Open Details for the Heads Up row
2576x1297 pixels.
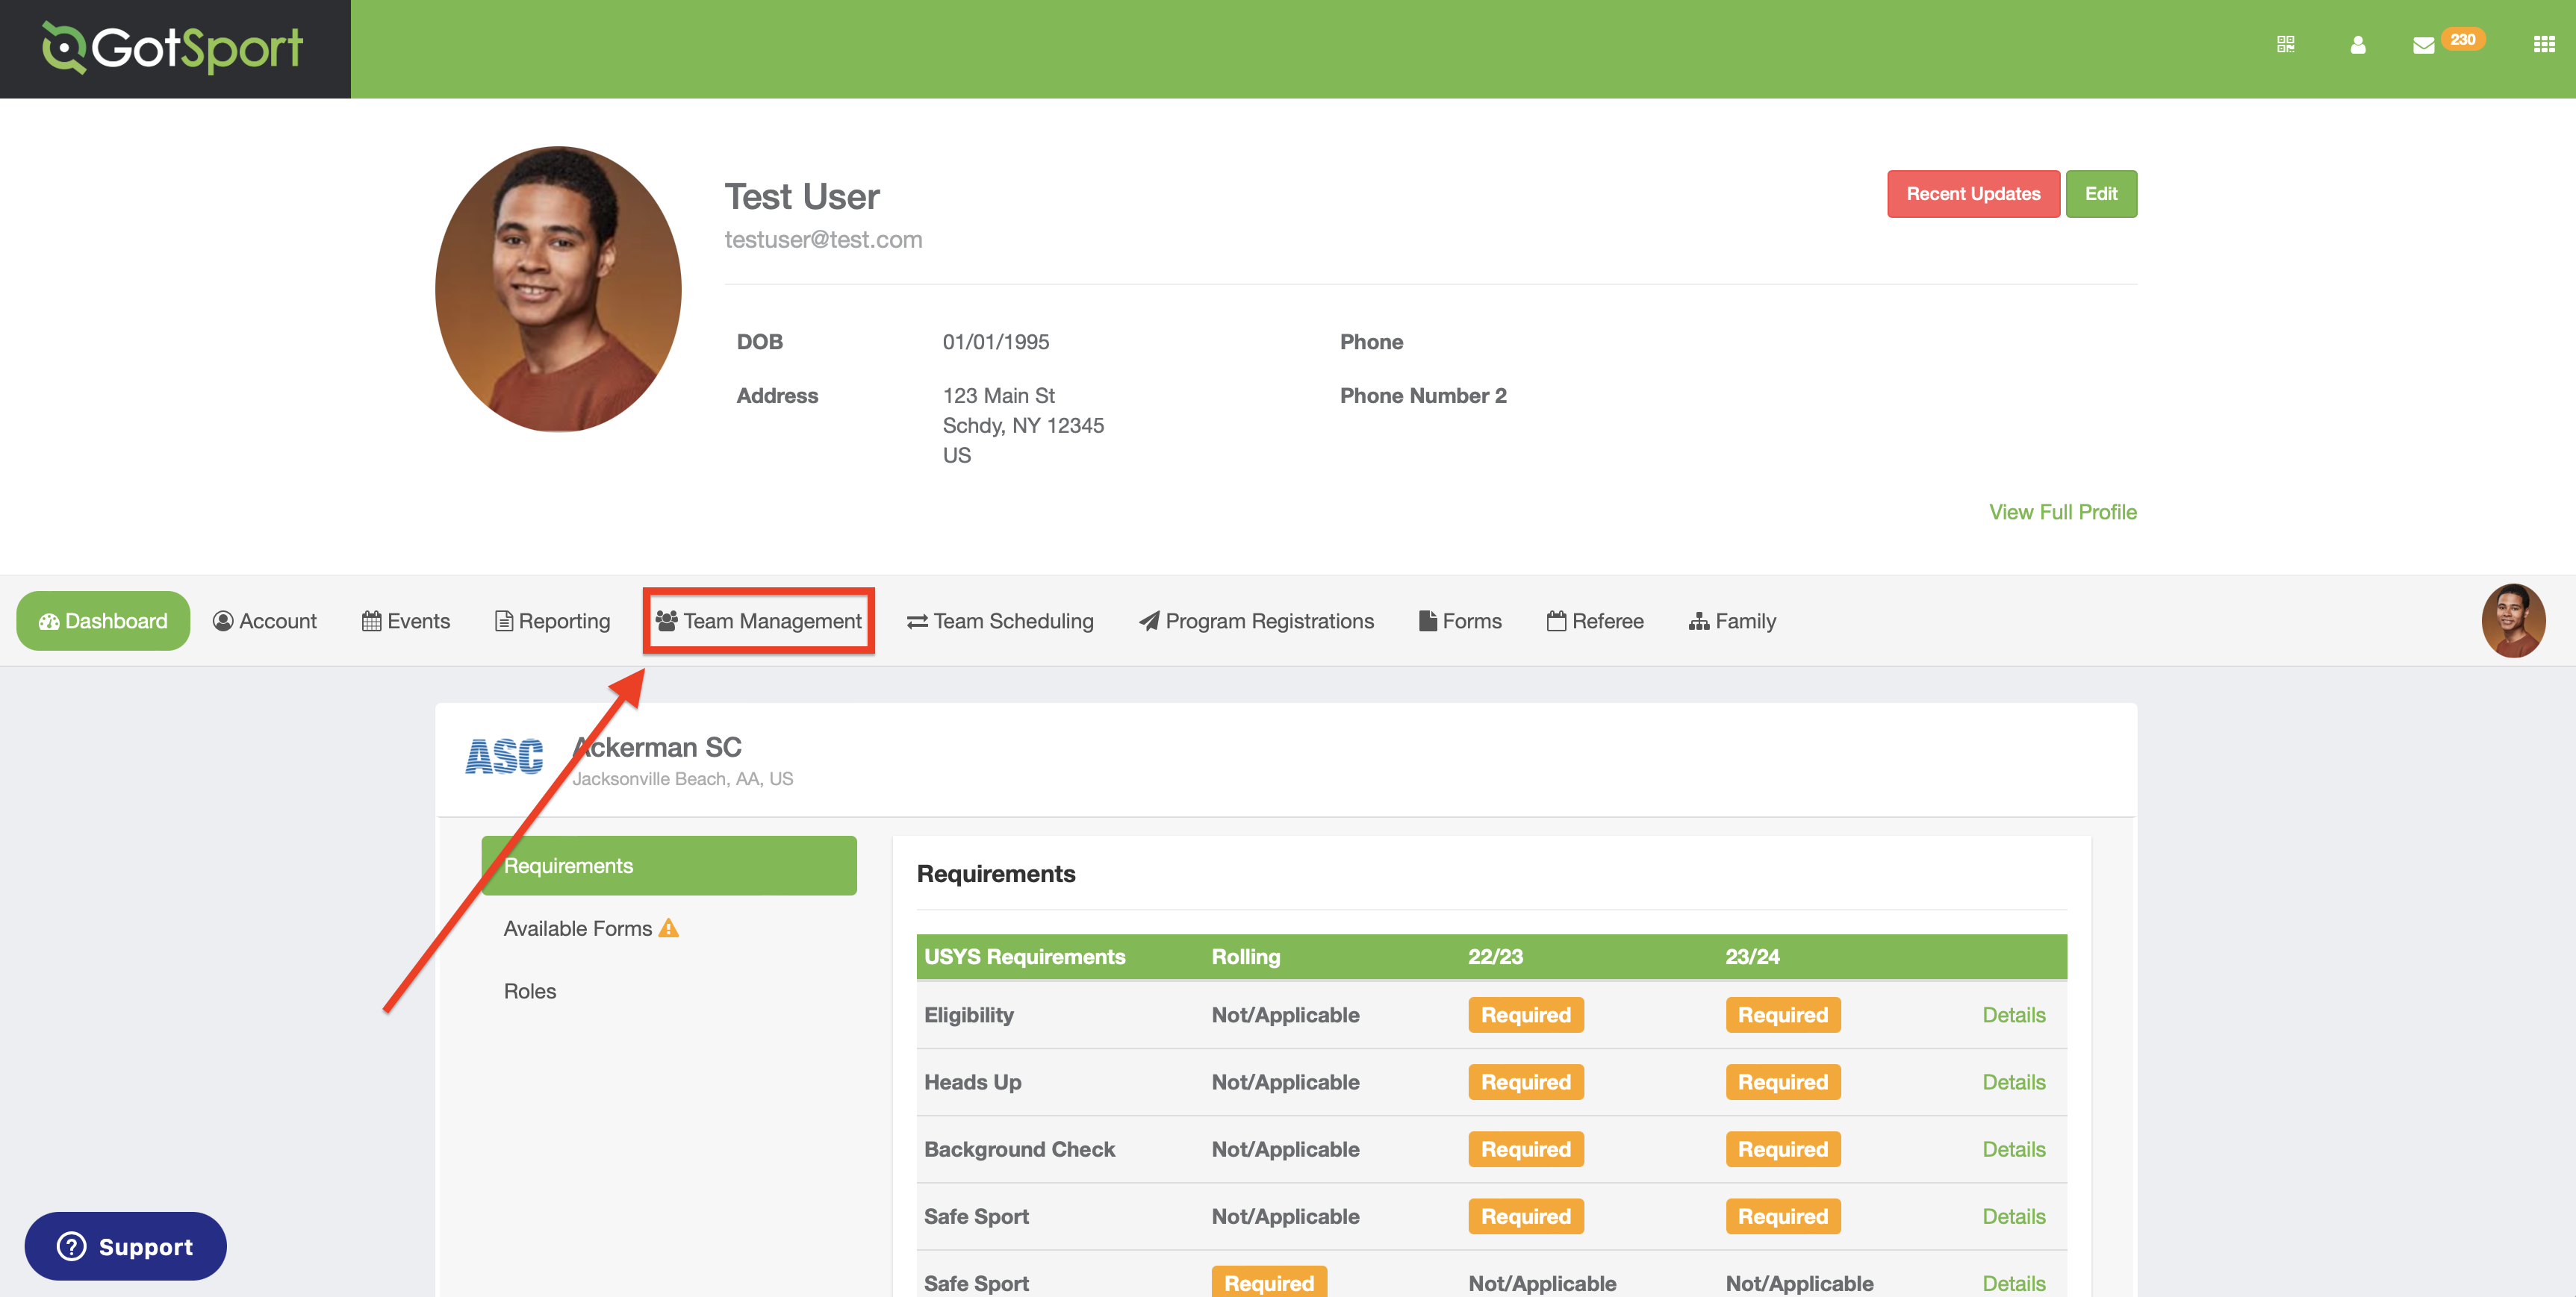(x=2013, y=1081)
